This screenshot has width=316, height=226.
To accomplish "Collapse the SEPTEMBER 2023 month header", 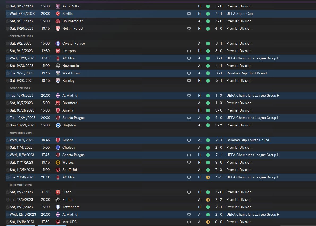I will click(x=21, y=36).
